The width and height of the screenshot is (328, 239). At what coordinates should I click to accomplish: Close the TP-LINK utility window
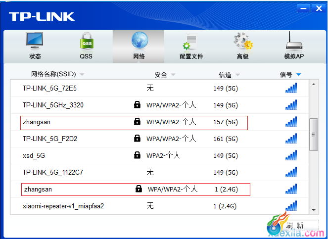[319, 8]
